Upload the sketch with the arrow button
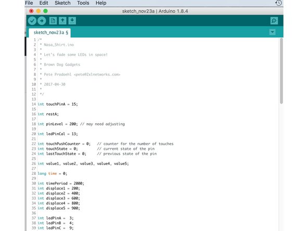Screen dimensions: 308x231 [x=42, y=21]
